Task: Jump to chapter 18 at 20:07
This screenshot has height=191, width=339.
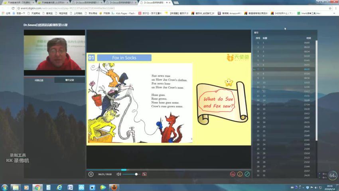Action: 284,118
